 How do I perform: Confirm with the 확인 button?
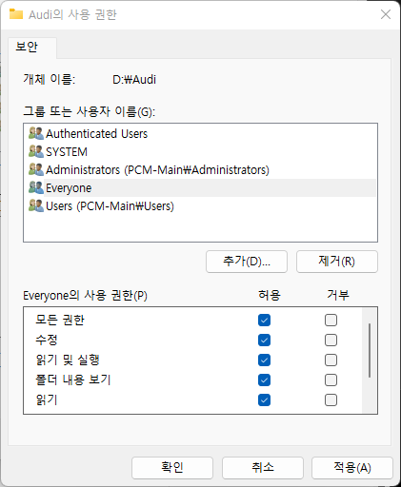(x=172, y=468)
